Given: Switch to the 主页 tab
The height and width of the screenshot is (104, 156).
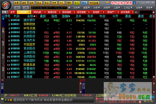Looking at the screenshot, I should coord(12,12).
